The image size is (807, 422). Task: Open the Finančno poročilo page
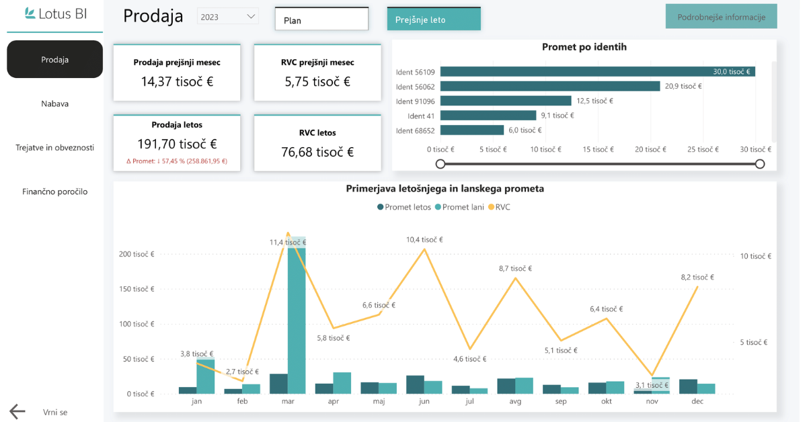point(54,192)
